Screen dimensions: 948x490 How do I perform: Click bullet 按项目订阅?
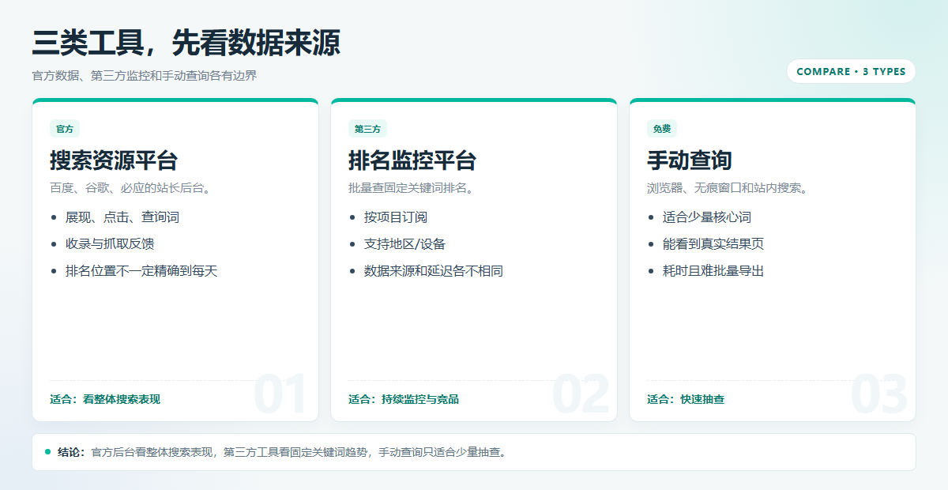396,217
